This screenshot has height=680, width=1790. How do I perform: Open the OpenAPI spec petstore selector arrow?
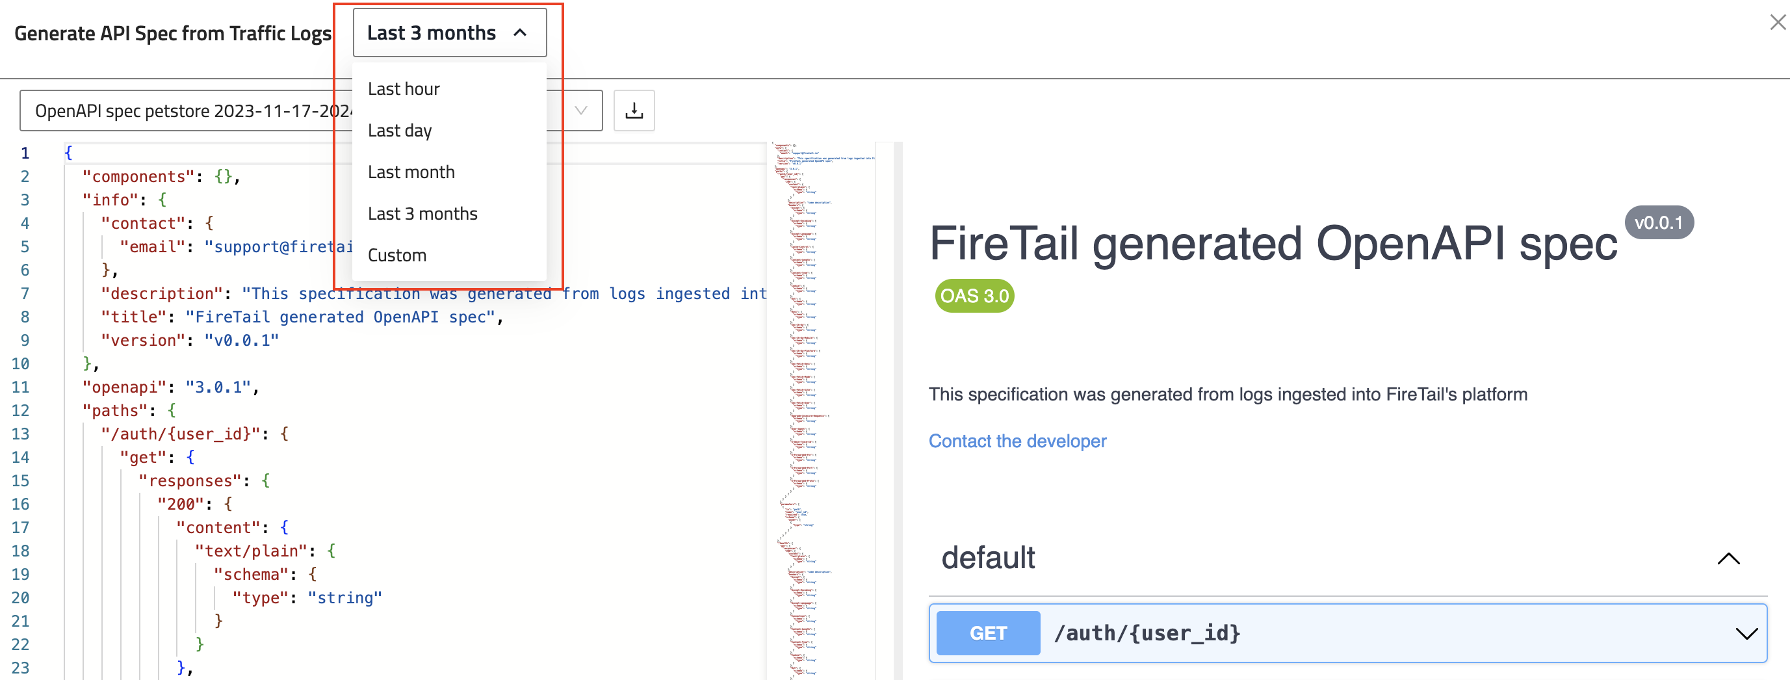point(581,111)
